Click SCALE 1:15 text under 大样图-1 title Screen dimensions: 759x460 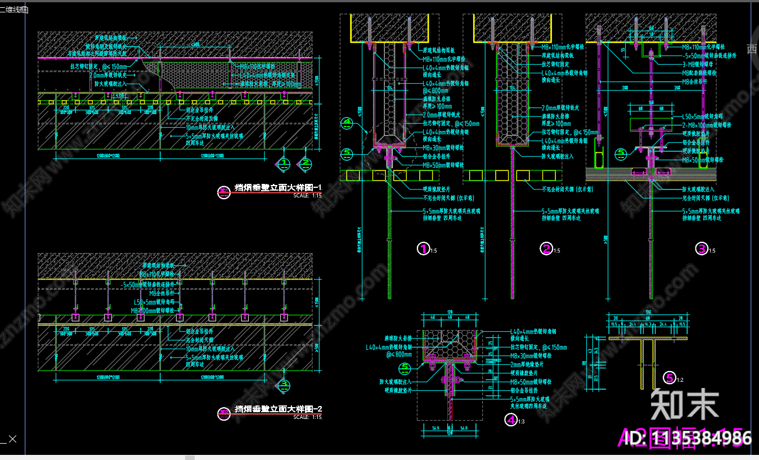[307, 196]
